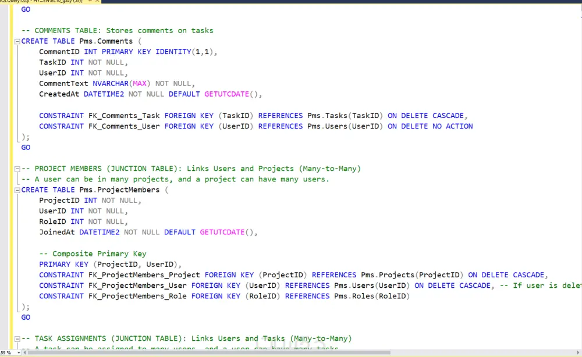The height and width of the screenshot is (357, 582).
Task: Collapse the CREATE TABLE Pms.Comments code block
Action: [17, 41]
